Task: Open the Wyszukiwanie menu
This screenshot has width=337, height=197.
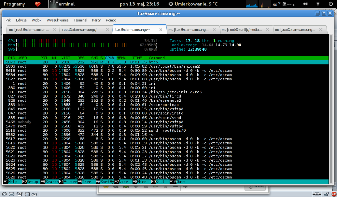Action: pyautogui.click(x=58, y=20)
